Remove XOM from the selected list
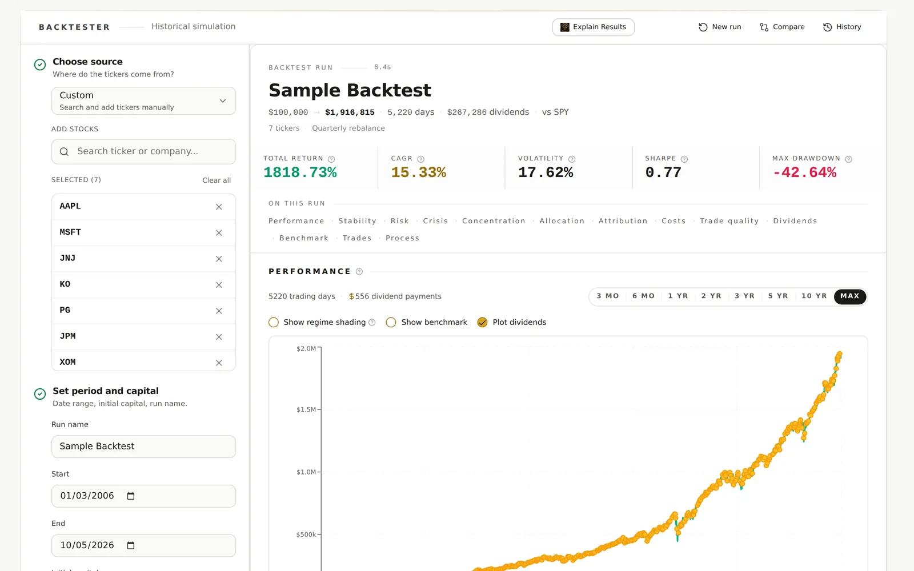 tap(219, 363)
